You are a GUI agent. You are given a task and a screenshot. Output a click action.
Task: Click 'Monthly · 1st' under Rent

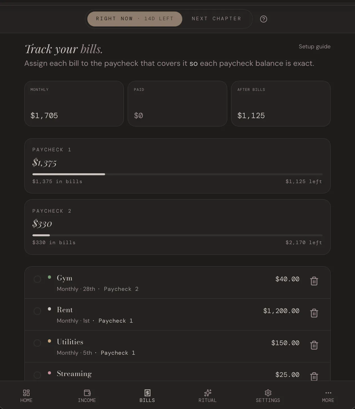point(73,321)
